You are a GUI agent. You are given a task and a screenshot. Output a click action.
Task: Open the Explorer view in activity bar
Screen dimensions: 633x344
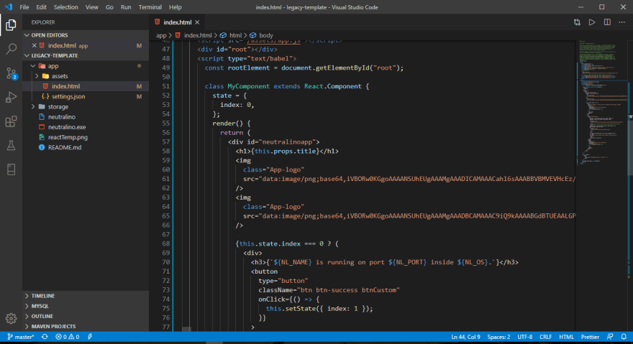11,25
